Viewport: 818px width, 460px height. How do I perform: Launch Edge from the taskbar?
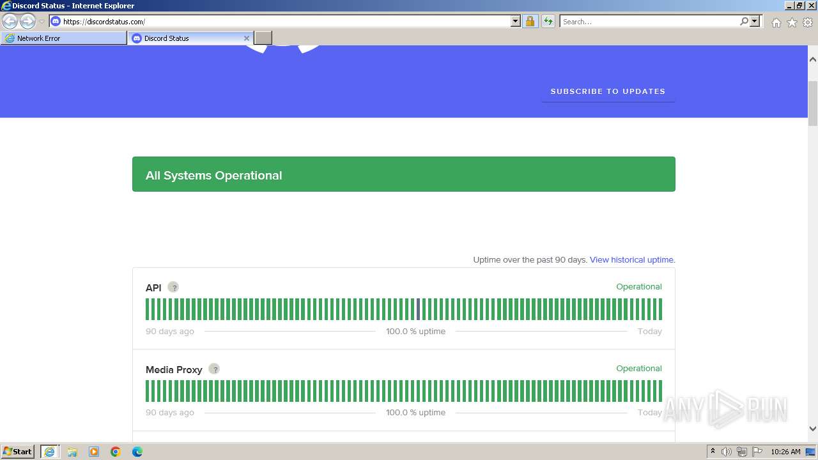tap(137, 452)
